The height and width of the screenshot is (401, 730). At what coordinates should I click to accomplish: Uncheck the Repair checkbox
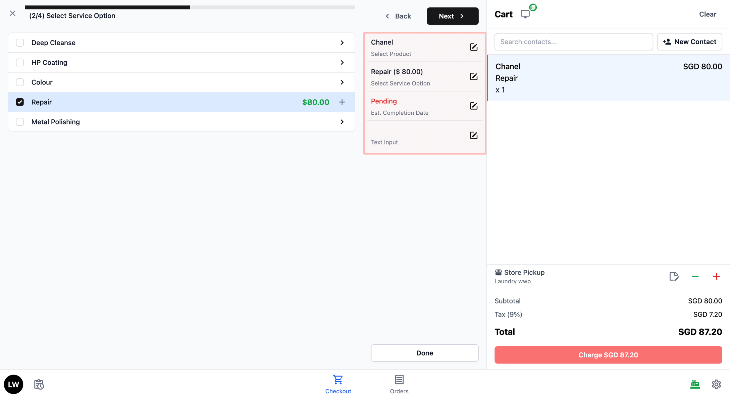click(x=20, y=102)
